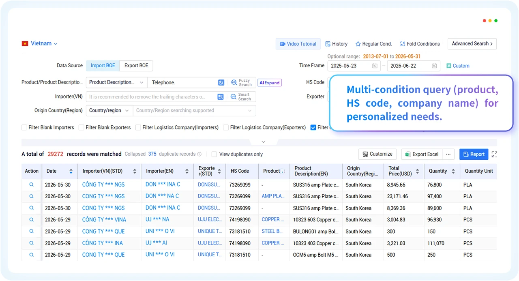Open the Country/region selector dropdown

point(109,110)
